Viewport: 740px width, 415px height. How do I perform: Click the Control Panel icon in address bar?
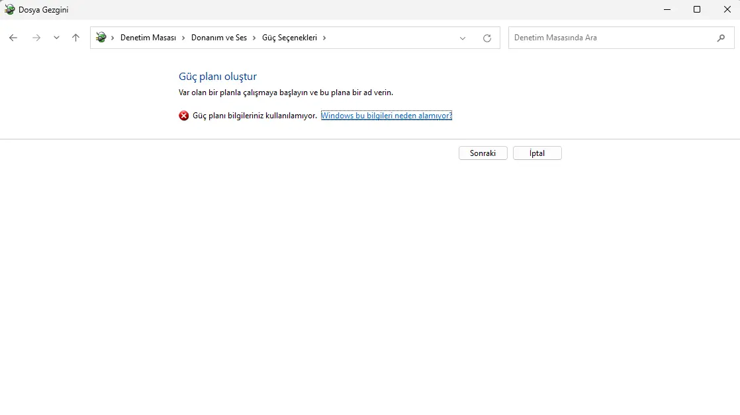click(101, 37)
